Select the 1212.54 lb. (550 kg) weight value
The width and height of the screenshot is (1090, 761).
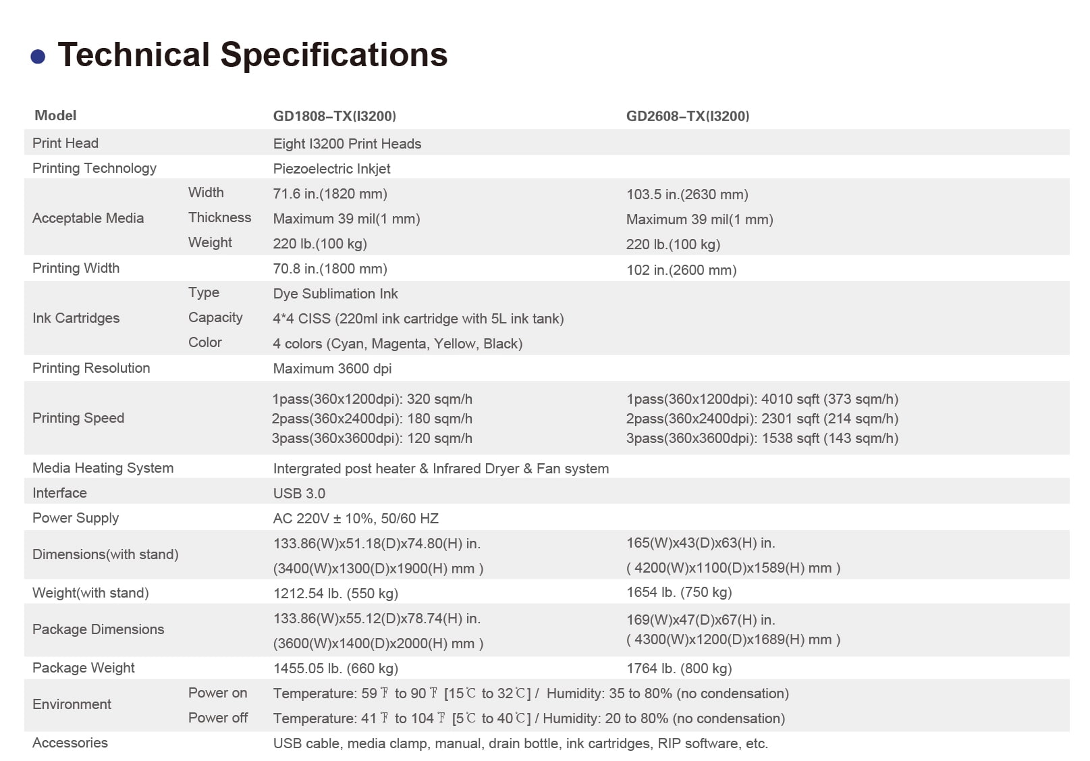tap(335, 594)
